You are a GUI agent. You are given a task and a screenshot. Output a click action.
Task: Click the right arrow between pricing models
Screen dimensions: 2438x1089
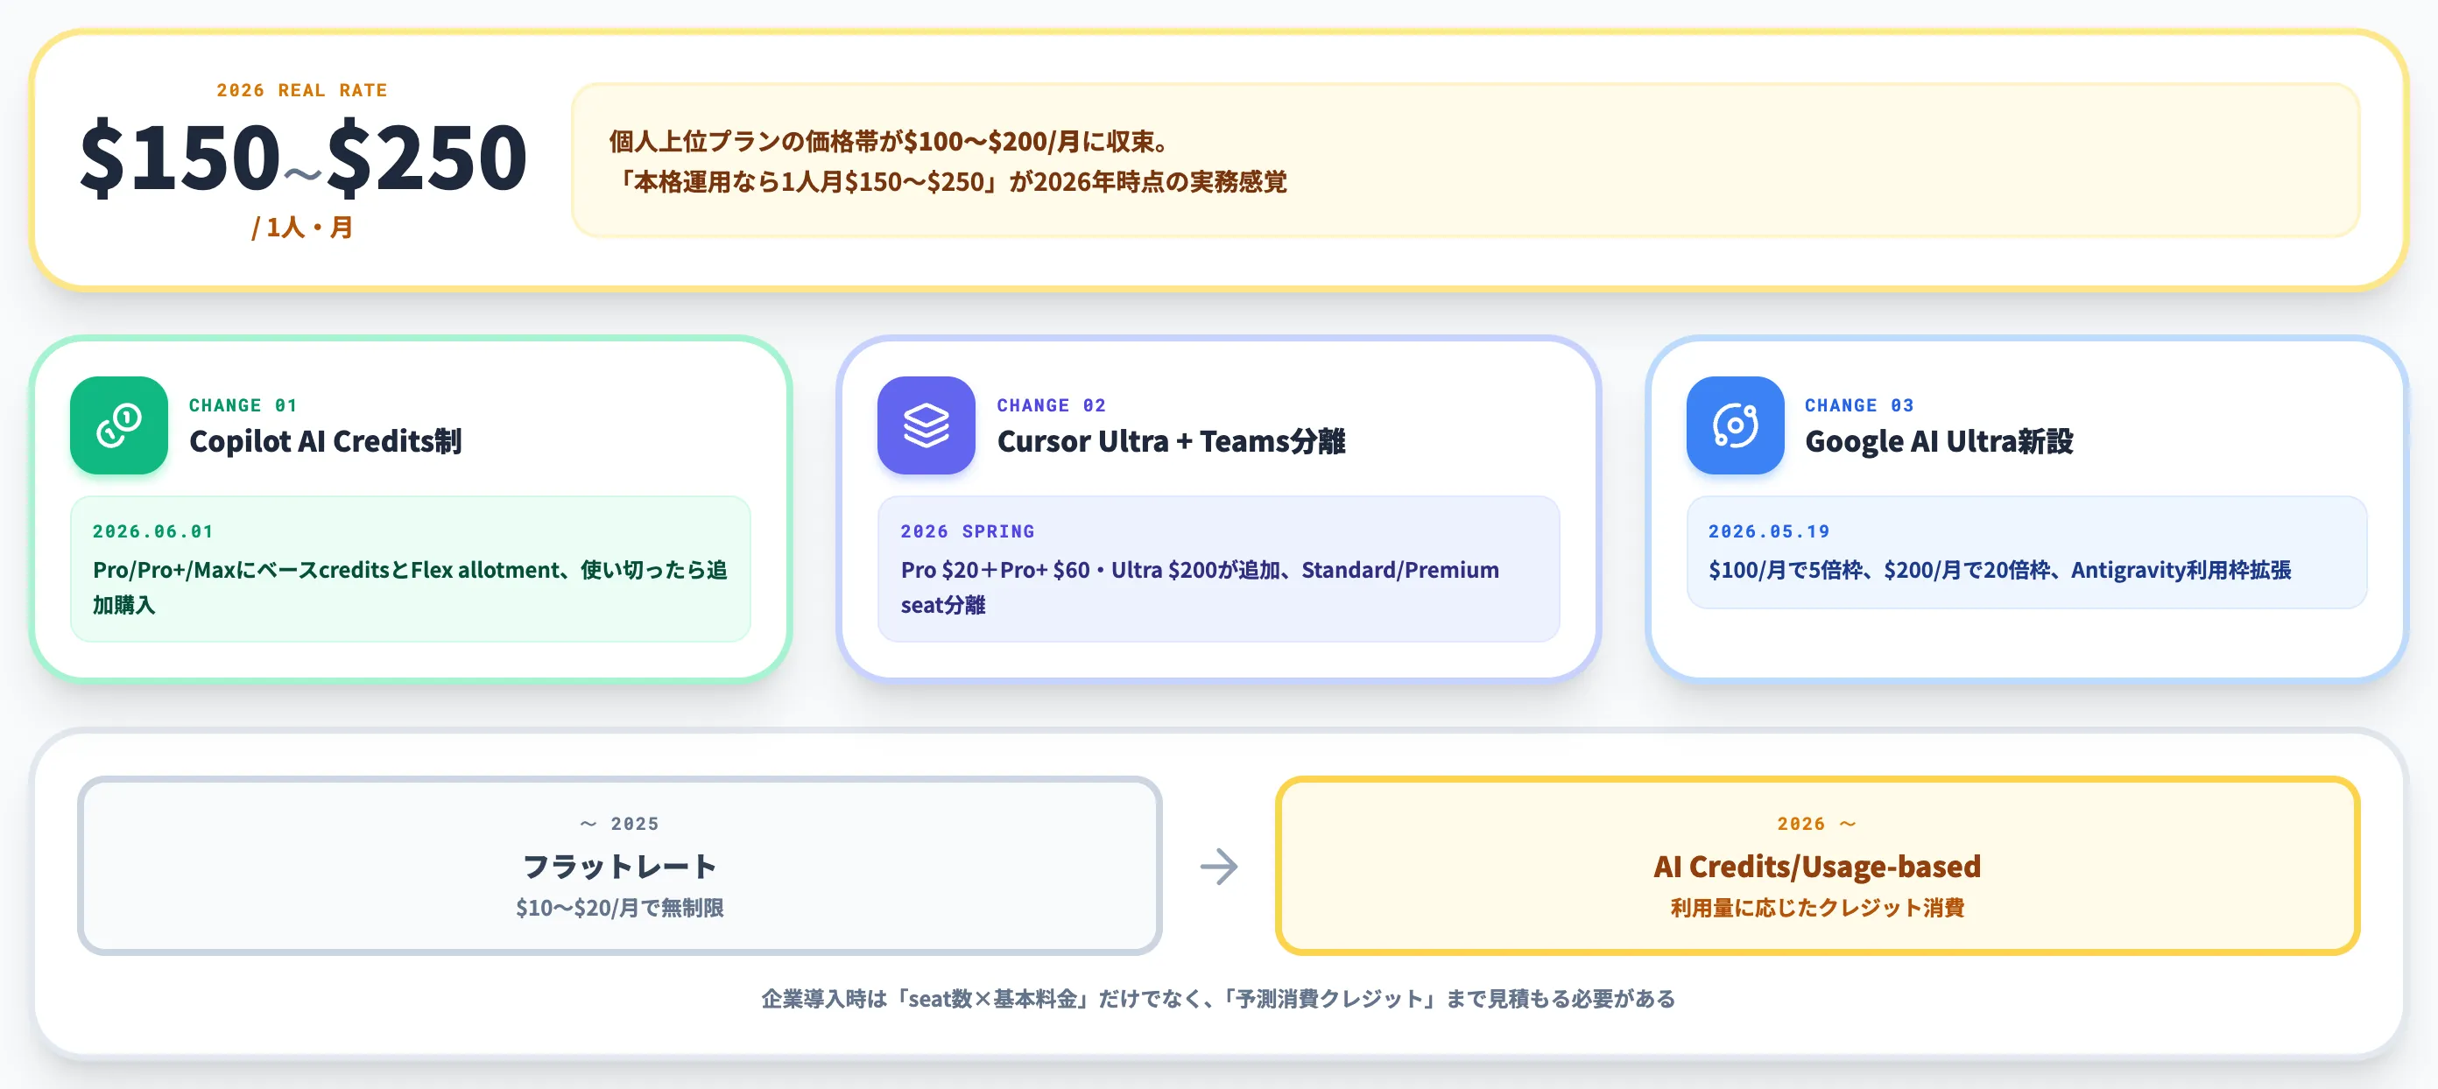[1219, 867]
